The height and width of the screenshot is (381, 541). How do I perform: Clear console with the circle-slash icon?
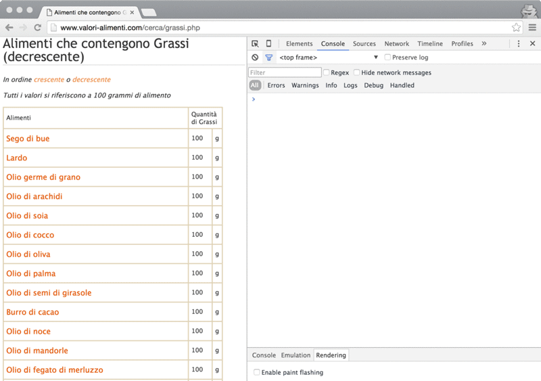tap(255, 58)
